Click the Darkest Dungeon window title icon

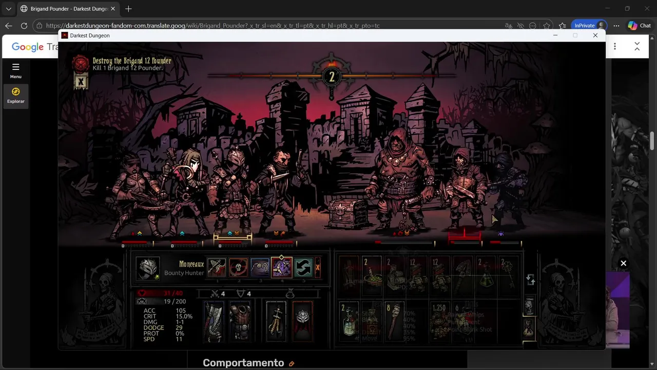click(x=65, y=35)
